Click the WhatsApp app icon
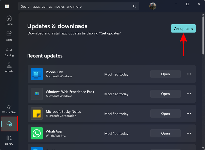205x150 pixels. click(x=37, y=133)
